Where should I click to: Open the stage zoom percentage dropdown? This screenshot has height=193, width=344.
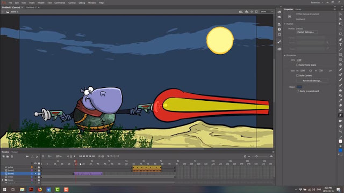click(267, 12)
